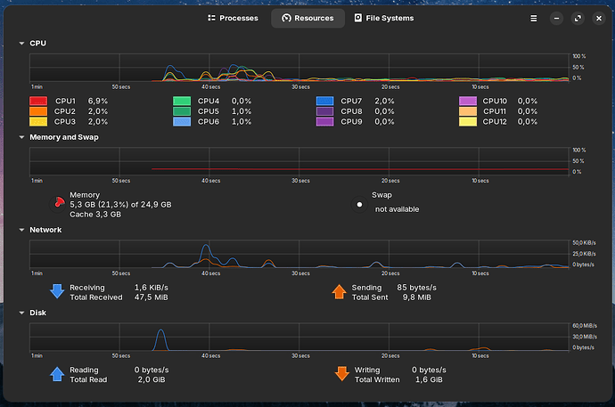Select the Resources tab

point(307,18)
